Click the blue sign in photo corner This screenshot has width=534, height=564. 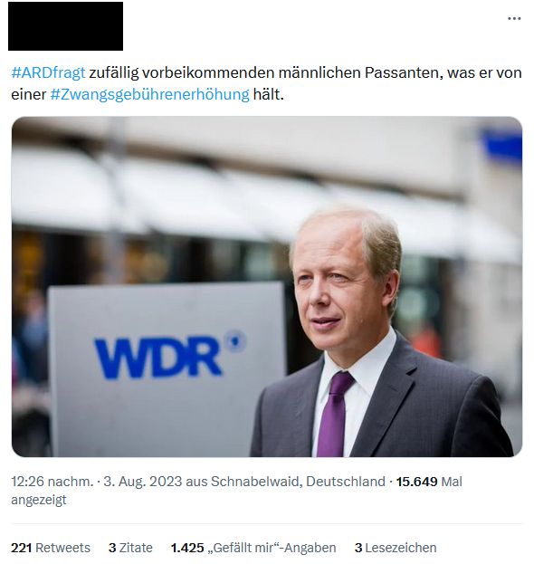click(501, 148)
